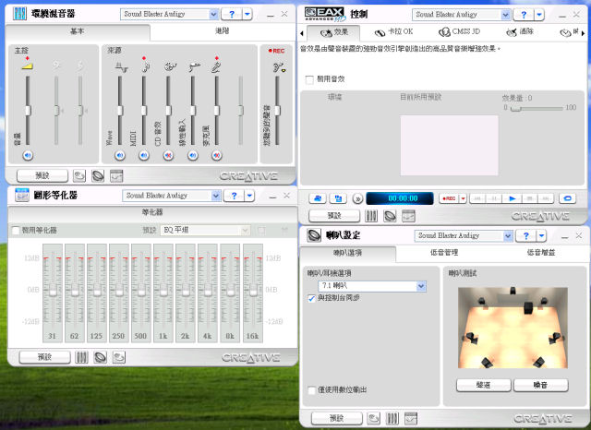Click the REC record button in the EAX player
591x430 pixels.
(x=449, y=198)
